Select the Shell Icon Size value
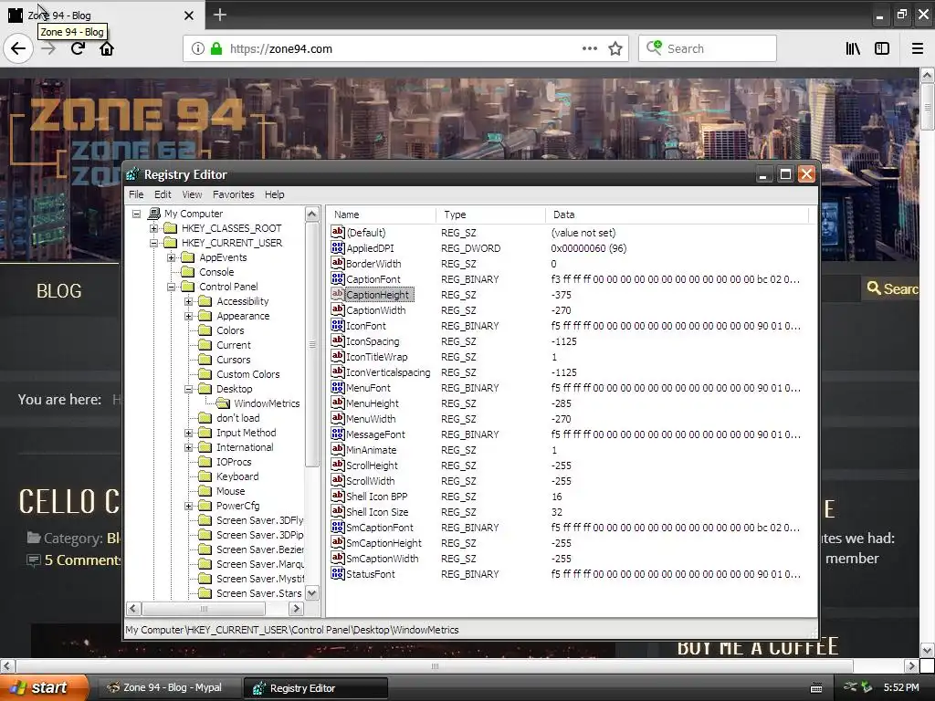Screen dimensions: 935x701 [x=377, y=512]
